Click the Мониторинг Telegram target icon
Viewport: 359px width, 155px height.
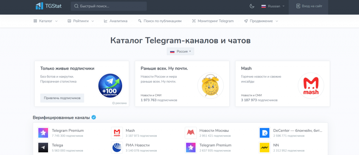[194, 21]
